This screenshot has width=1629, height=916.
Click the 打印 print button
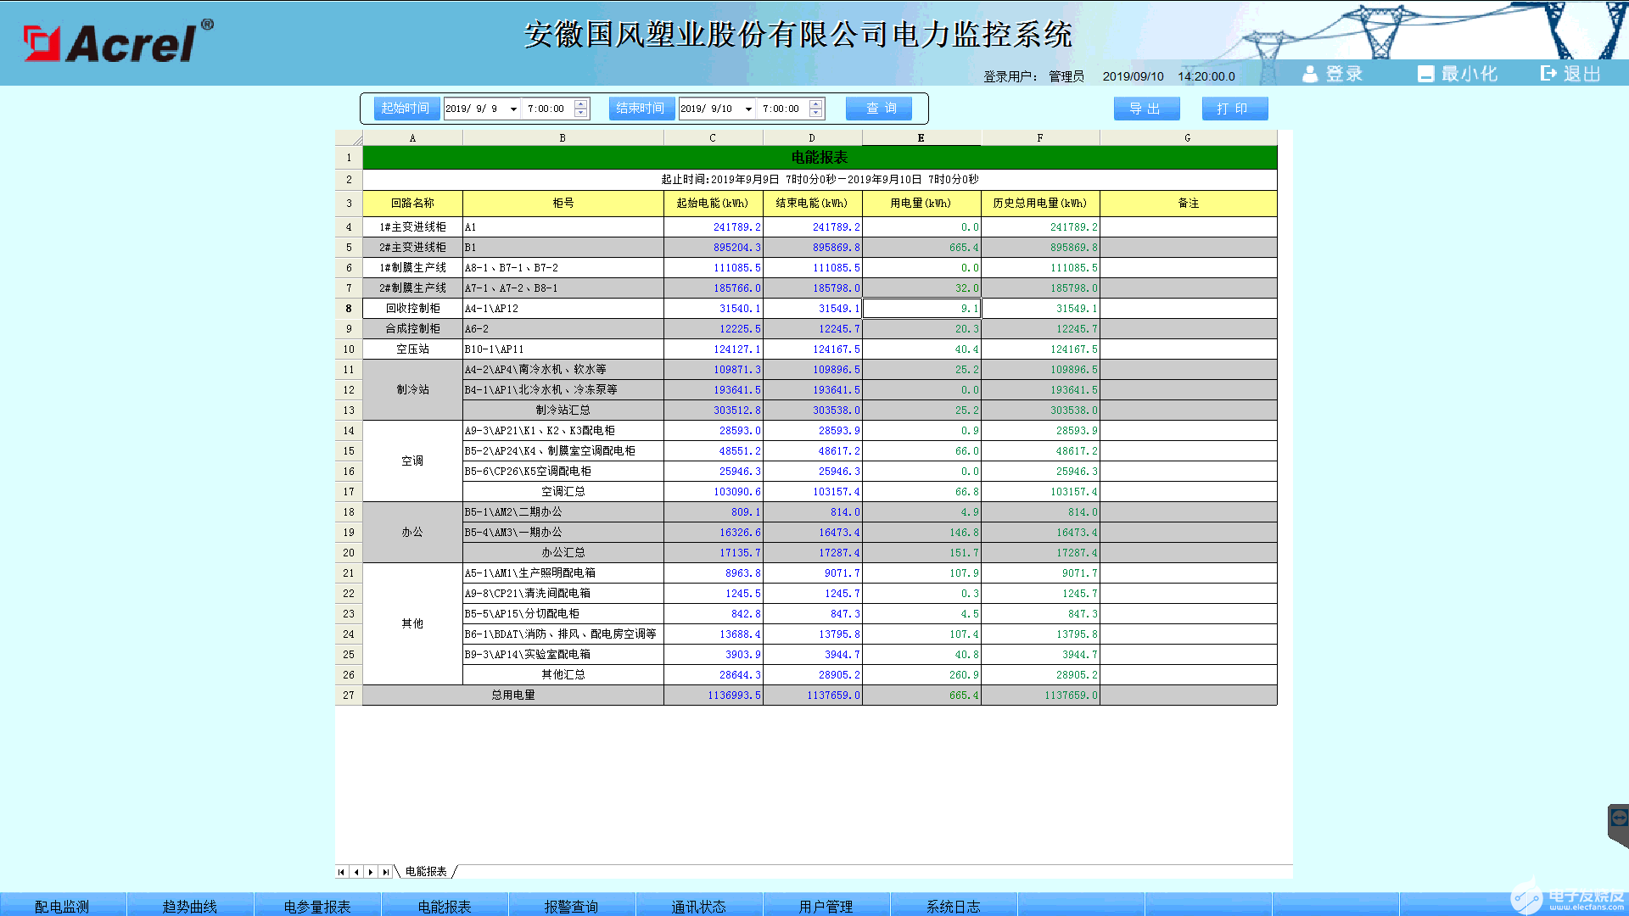coord(1234,109)
